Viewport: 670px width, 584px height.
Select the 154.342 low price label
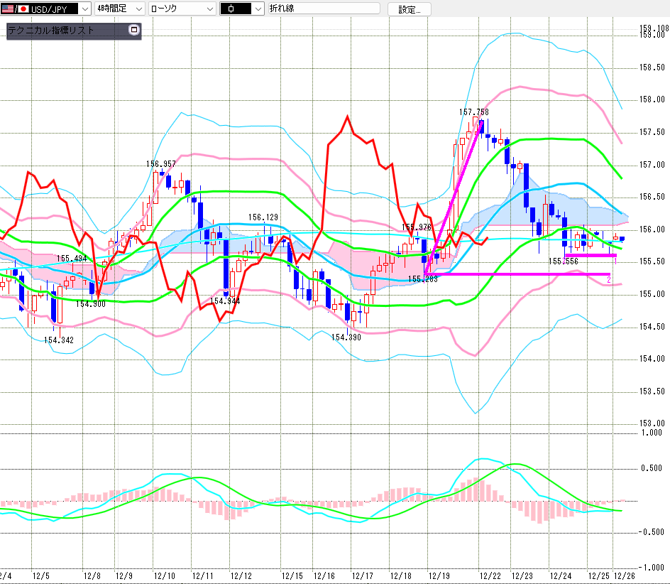[58, 340]
